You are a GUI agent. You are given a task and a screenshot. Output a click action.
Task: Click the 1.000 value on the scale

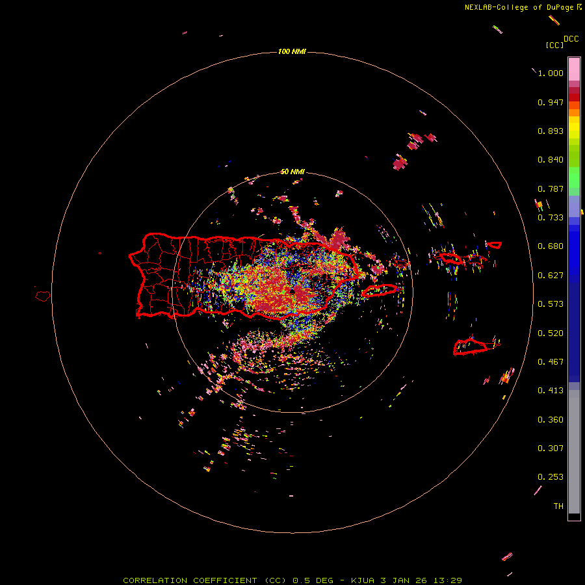[551, 73]
